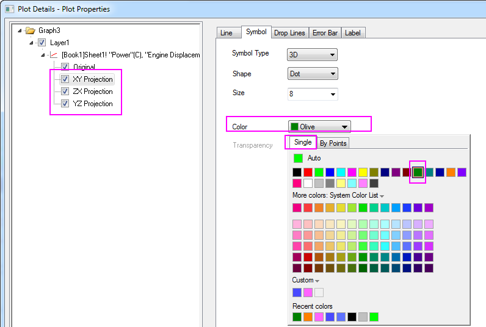
Task: Select the Original tree item
Action: pyautogui.click(x=84, y=67)
